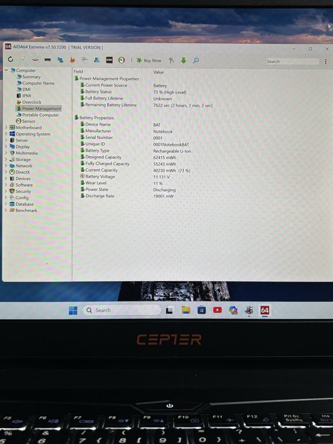Viewport: 333px width, 444px height.
Task: Click the Windows taskbar Search box
Action: click(x=122, y=310)
